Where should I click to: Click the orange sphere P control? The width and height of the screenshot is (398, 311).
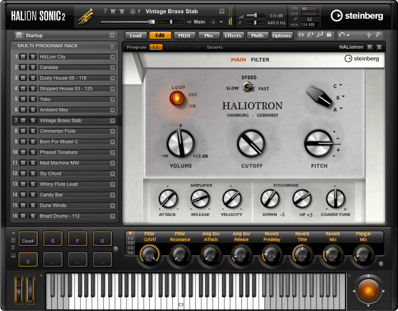(368, 291)
